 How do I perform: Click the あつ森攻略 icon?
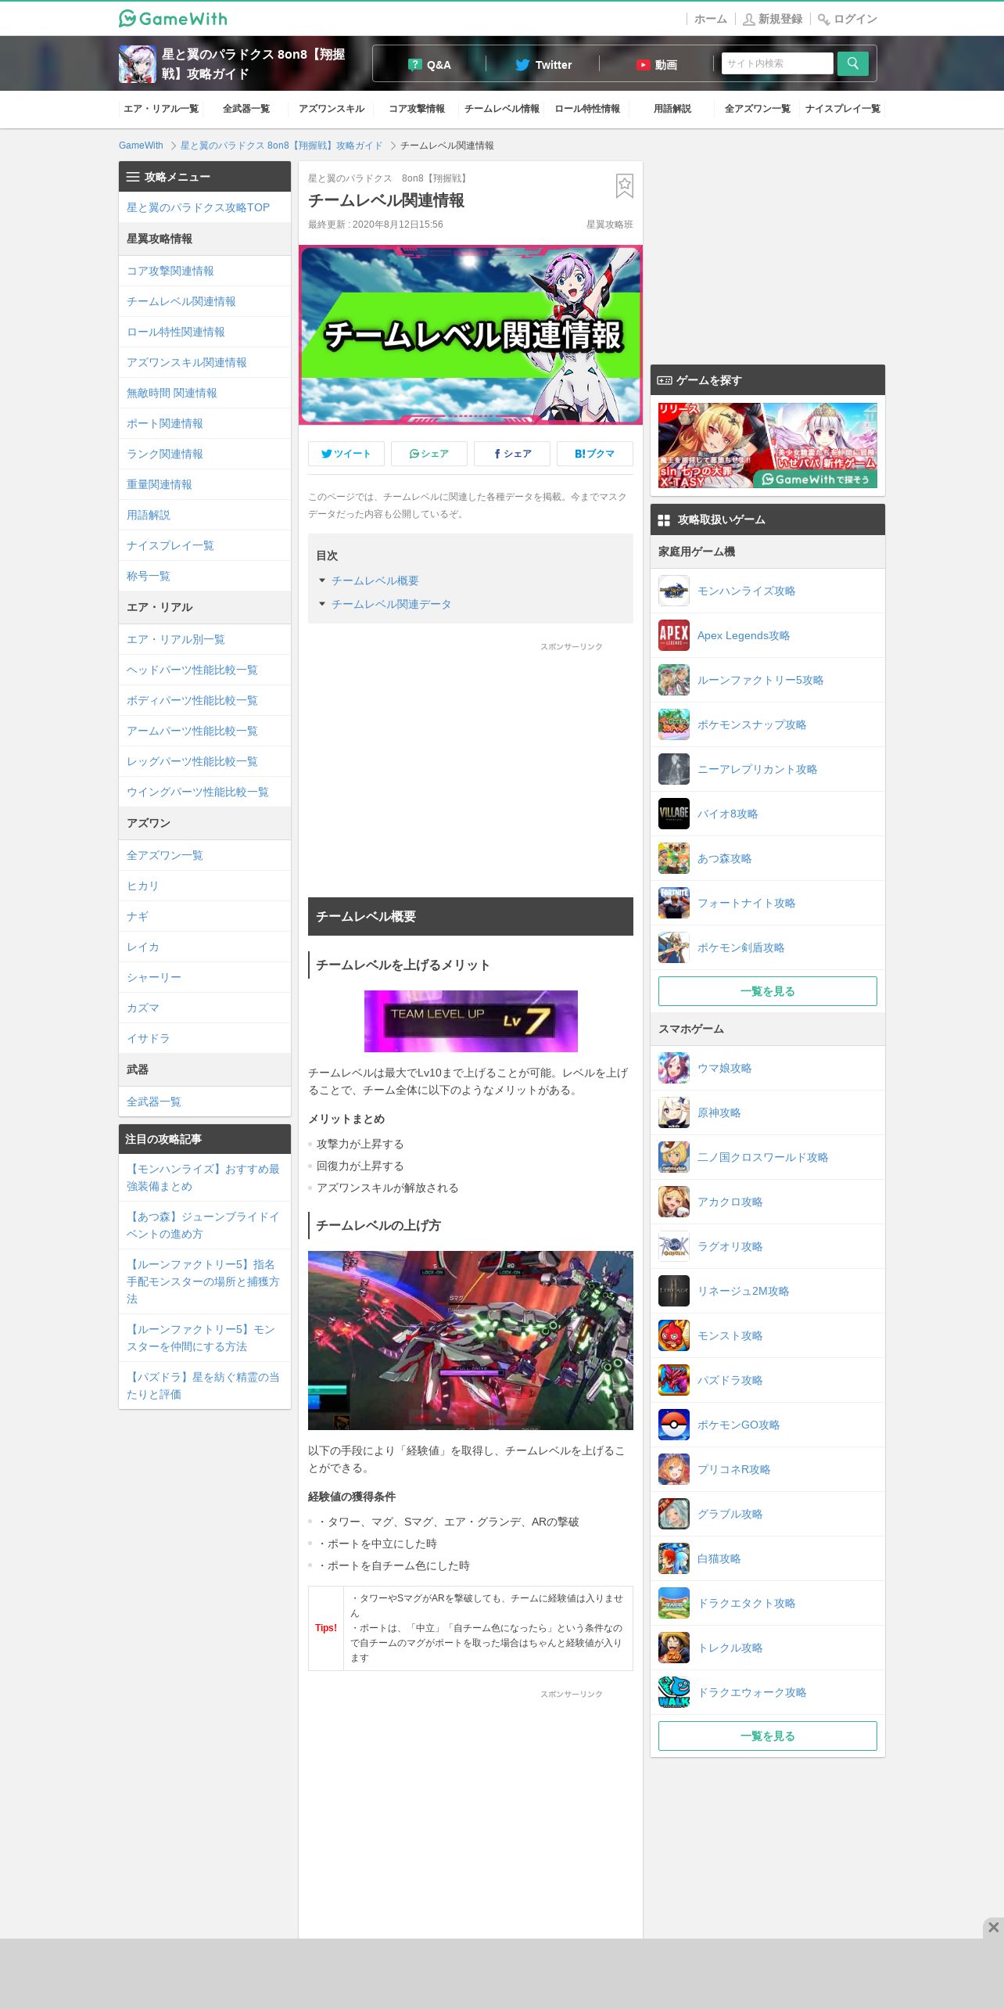point(673,858)
